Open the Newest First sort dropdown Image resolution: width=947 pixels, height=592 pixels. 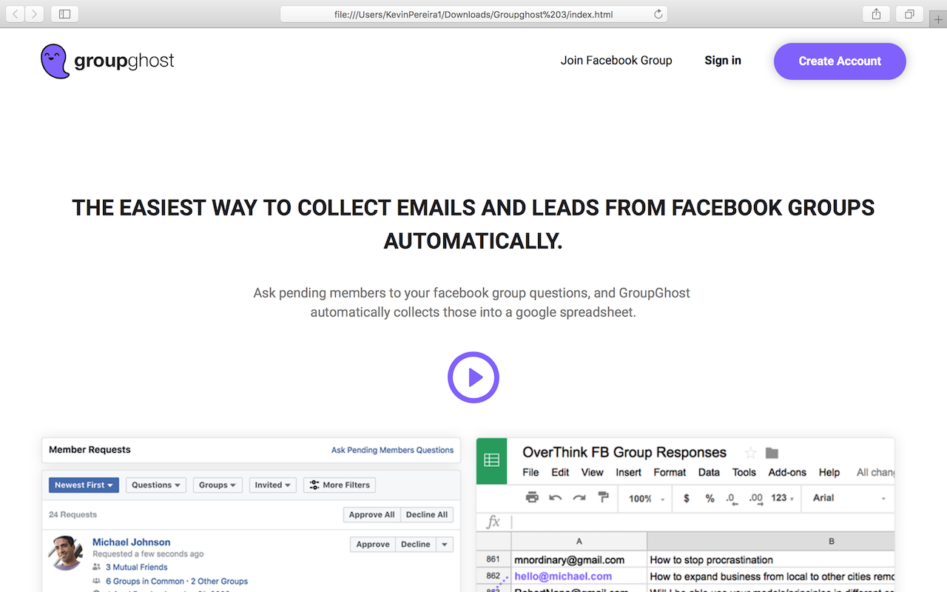click(84, 485)
